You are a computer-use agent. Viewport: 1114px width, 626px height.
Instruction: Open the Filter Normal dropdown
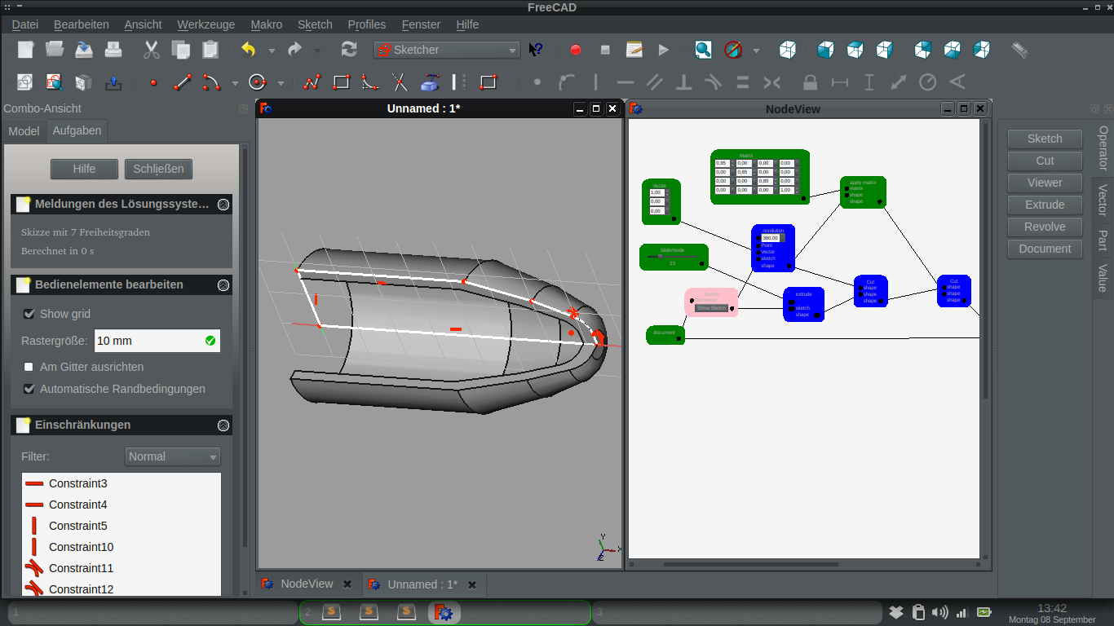(173, 456)
